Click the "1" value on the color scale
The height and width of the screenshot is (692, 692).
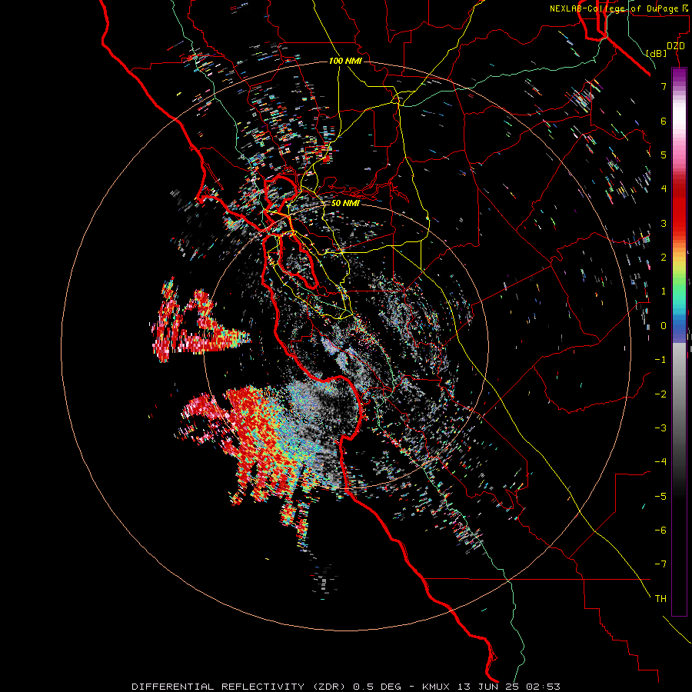pos(664,291)
